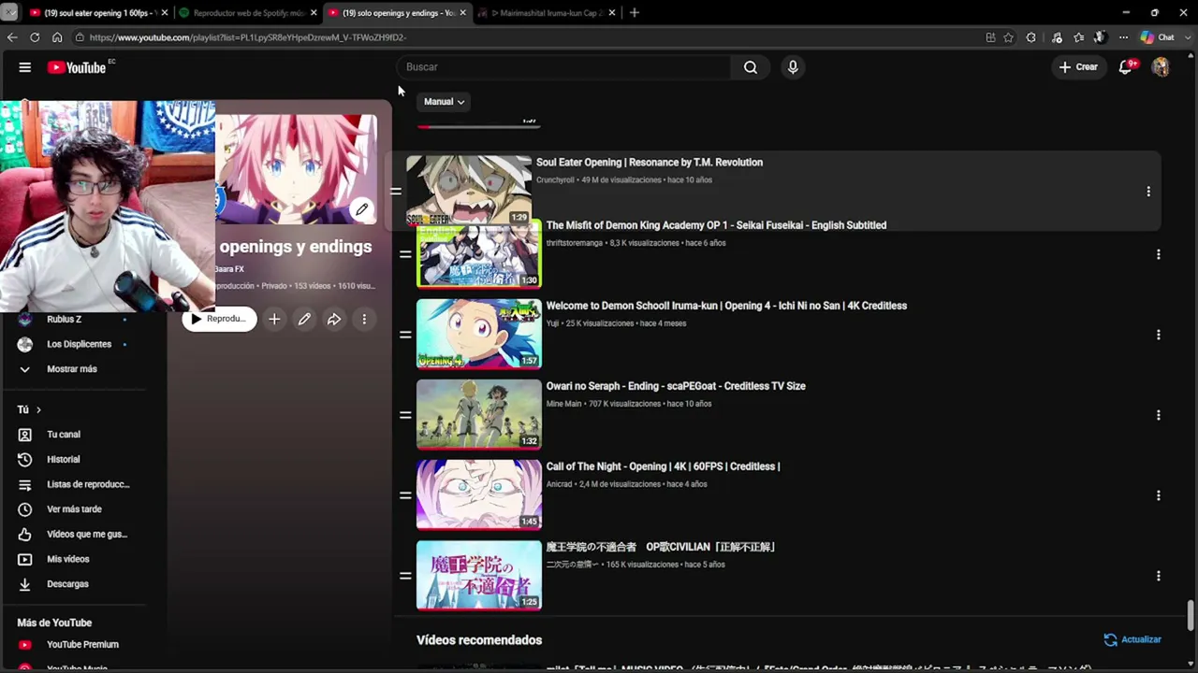Click the reorder handle of Owari no Seraph
The image size is (1198, 673).
click(x=405, y=415)
